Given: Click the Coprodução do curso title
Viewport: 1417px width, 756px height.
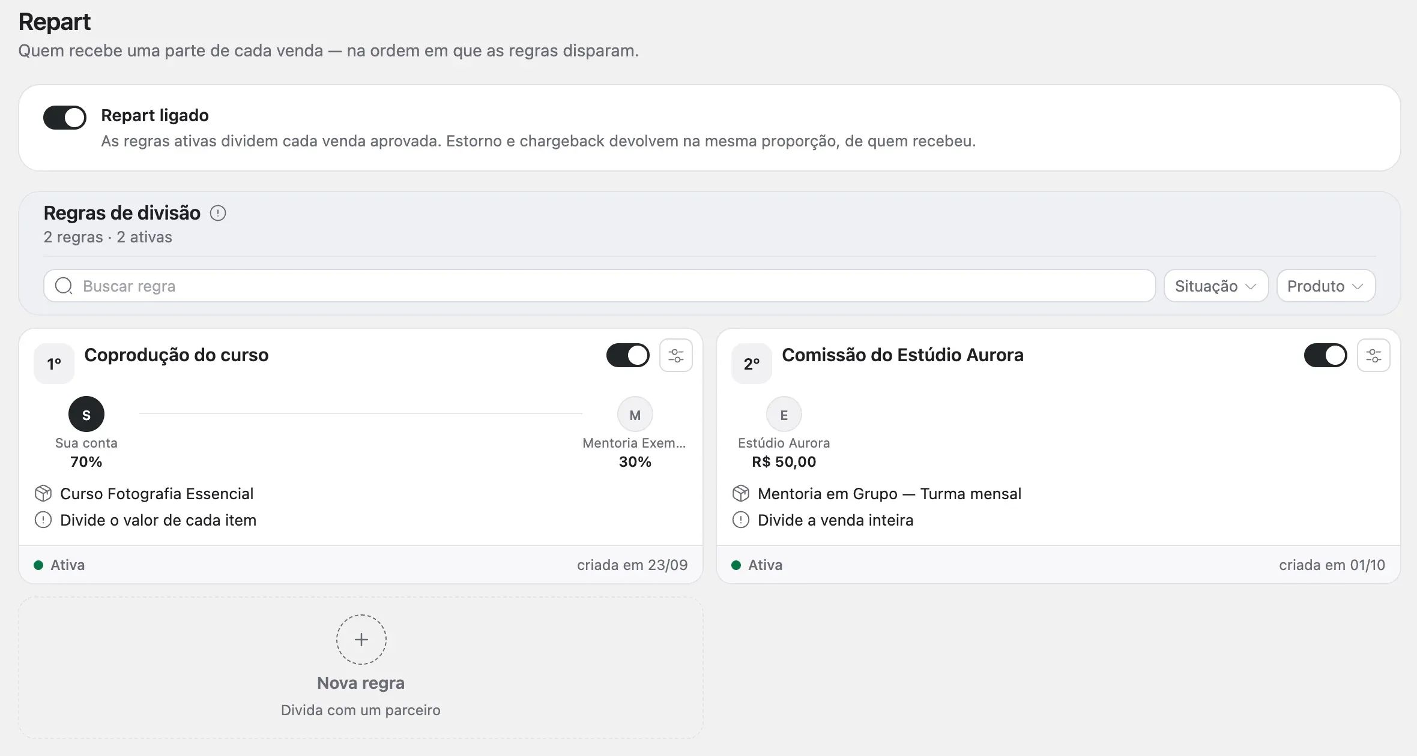Looking at the screenshot, I should [177, 355].
